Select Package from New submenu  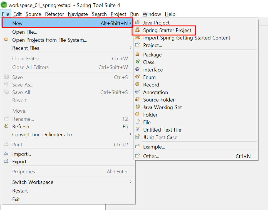click(196, 55)
